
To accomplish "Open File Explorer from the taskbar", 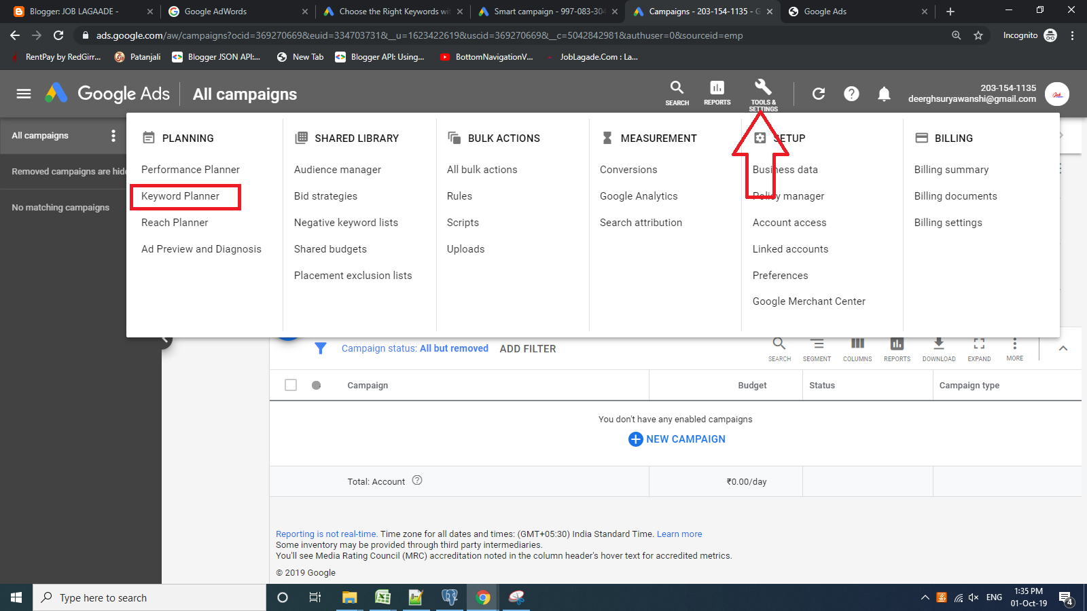I will (349, 597).
